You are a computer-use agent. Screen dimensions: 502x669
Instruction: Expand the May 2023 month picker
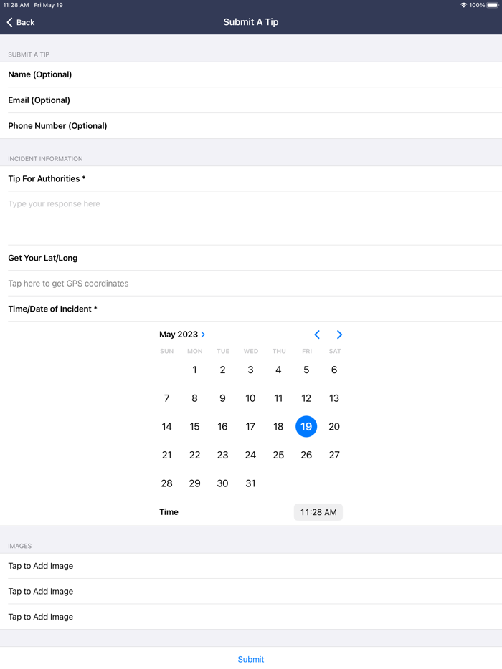[x=182, y=334]
